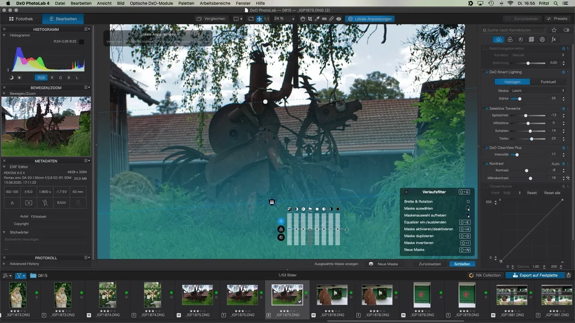Toggle the DxO Smart Lighting correction
This screenshot has height=323, width=575.
tap(487, 72)
